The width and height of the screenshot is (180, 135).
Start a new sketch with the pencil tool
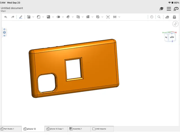point(21,17)
